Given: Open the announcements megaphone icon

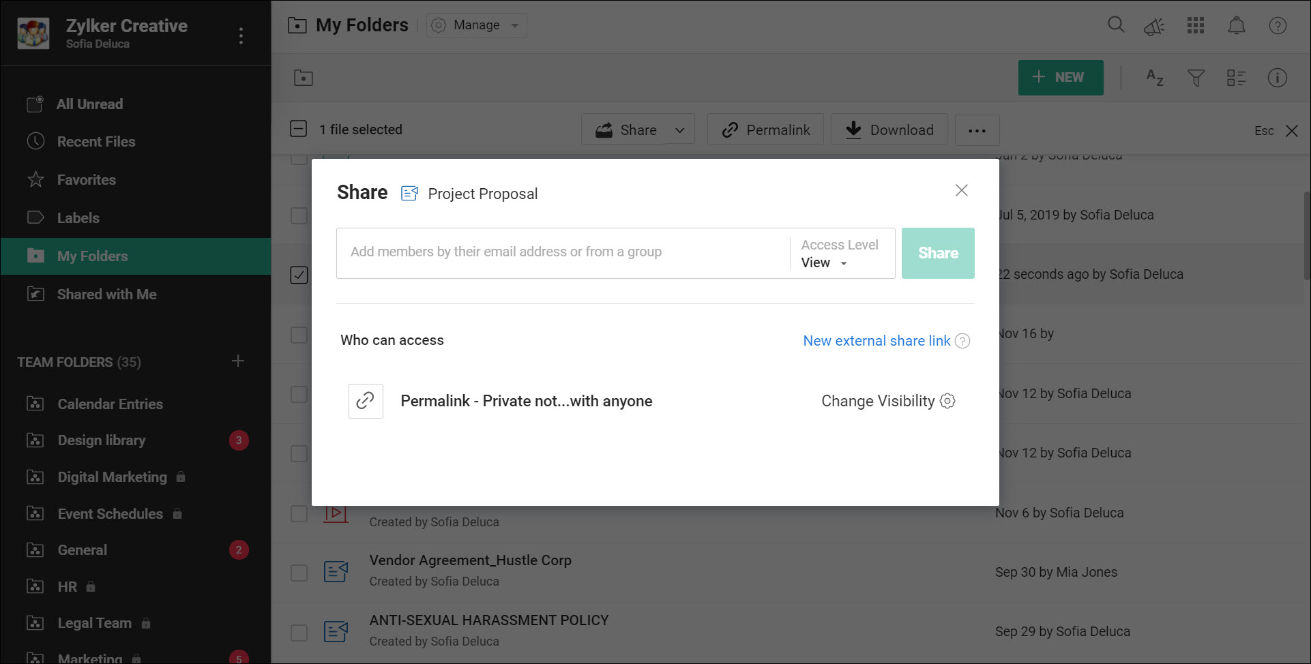Looking at the screenshot, I should (x=1154, y=26).
